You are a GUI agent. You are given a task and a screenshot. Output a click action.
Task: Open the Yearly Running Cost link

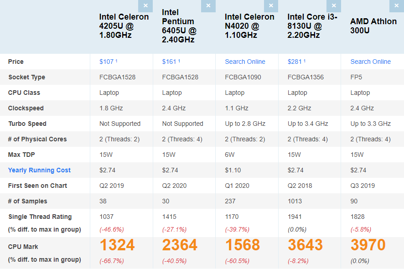coord(39,170)
